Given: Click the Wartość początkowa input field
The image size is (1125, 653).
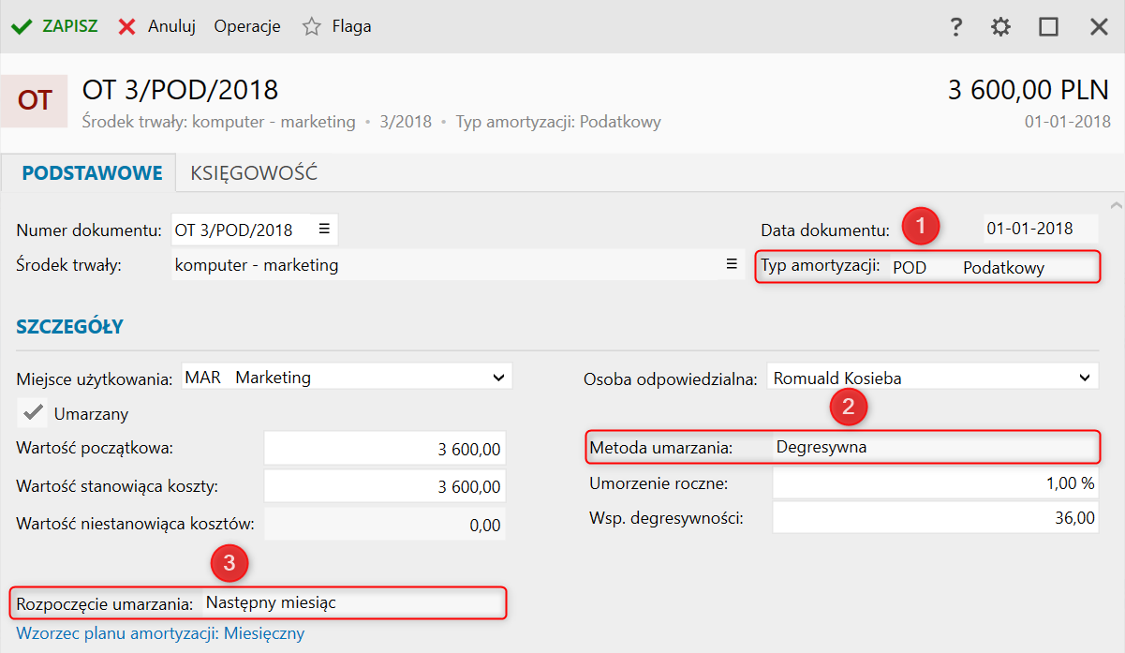Looking at the screenshot, I should (x=384, y=449).
